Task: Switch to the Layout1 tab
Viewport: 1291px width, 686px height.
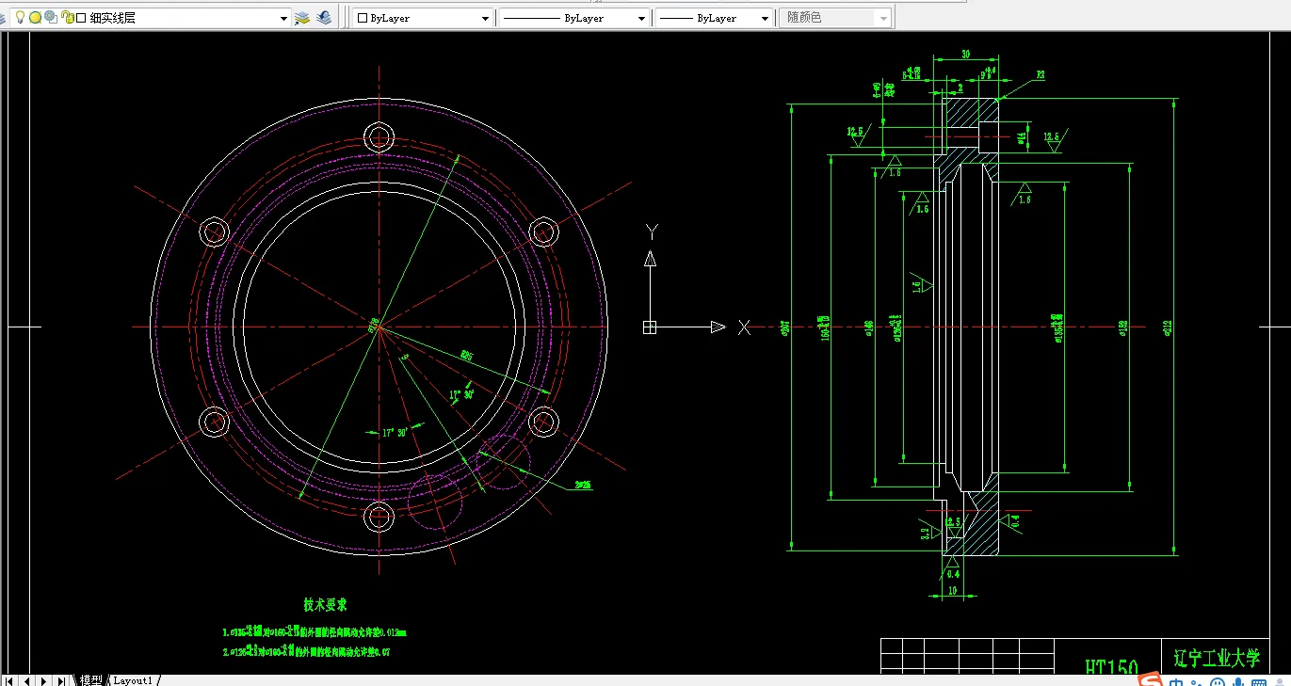Action: 133,680
